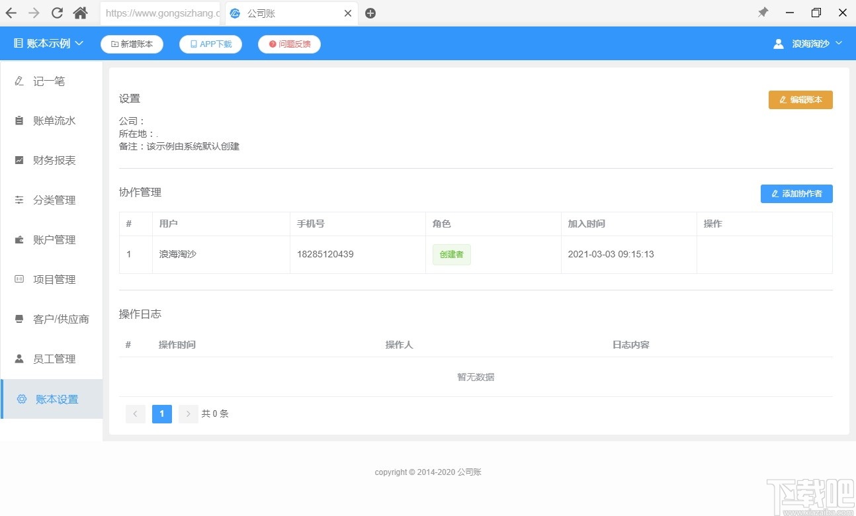Open 财务报表 reports page
Image resolution: width=856 pixels, height=516 pixels.
point(52,161)
